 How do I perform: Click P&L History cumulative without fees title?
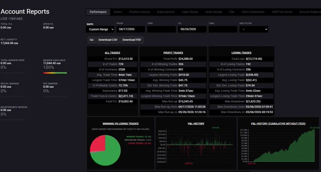click(278, 123)
